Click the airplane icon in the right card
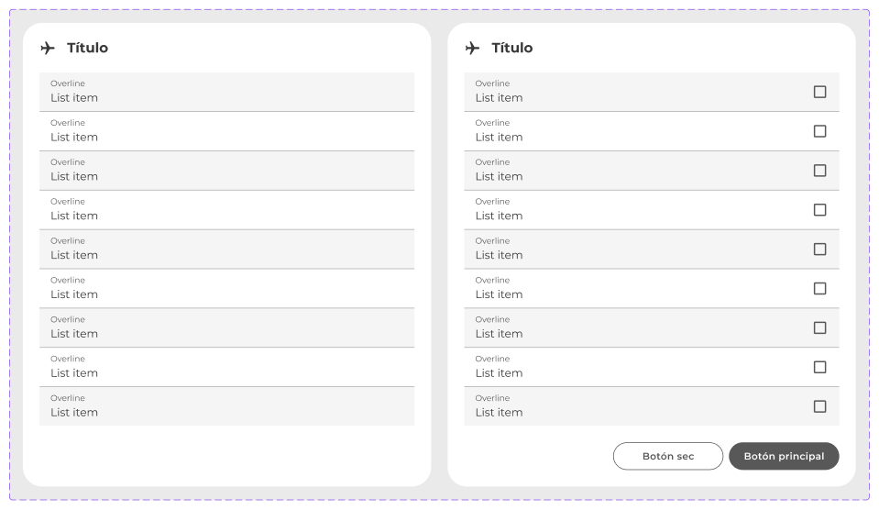This screenshot has height=510, width=879. pos(472,48)
